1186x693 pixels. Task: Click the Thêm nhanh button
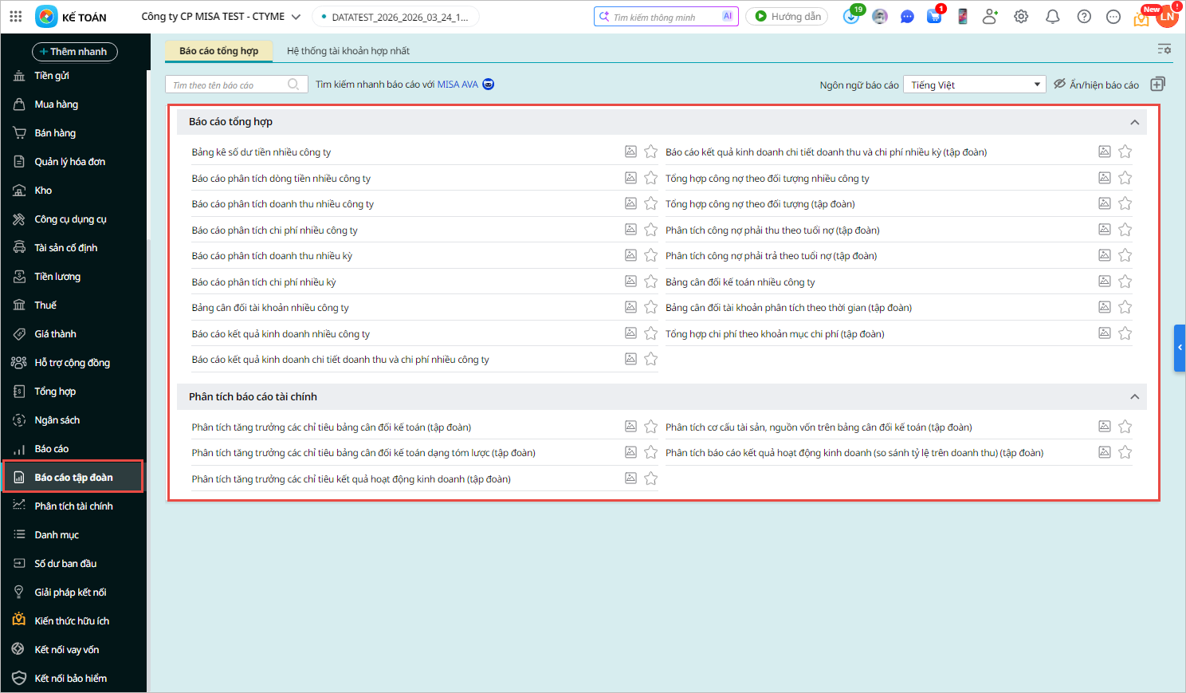(74, 52)
